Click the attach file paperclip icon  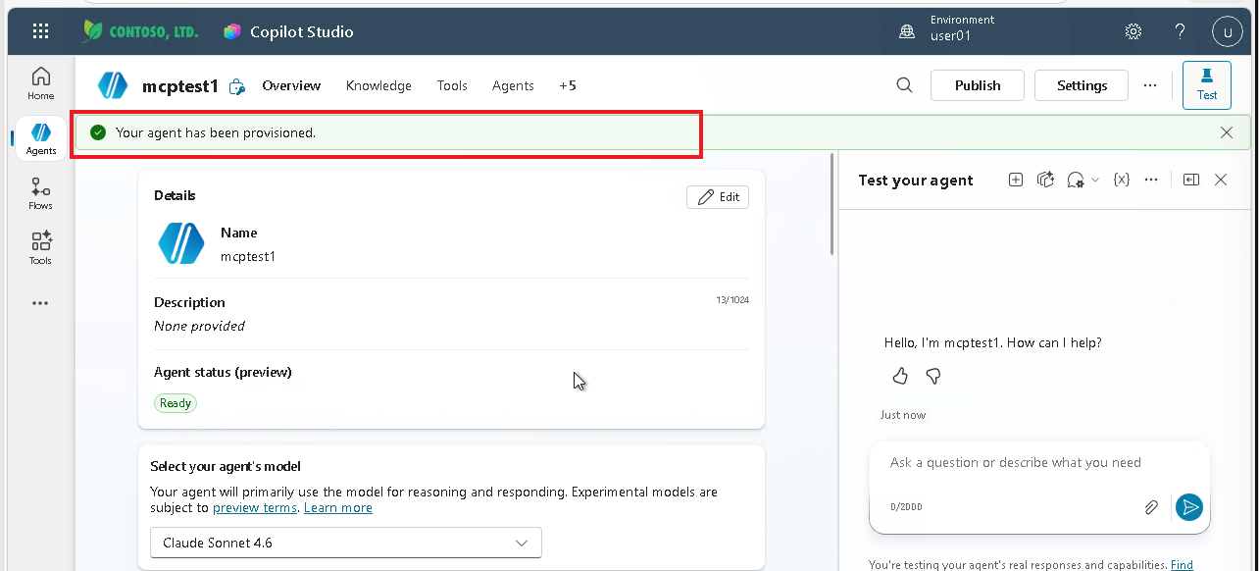[1152, 507]
